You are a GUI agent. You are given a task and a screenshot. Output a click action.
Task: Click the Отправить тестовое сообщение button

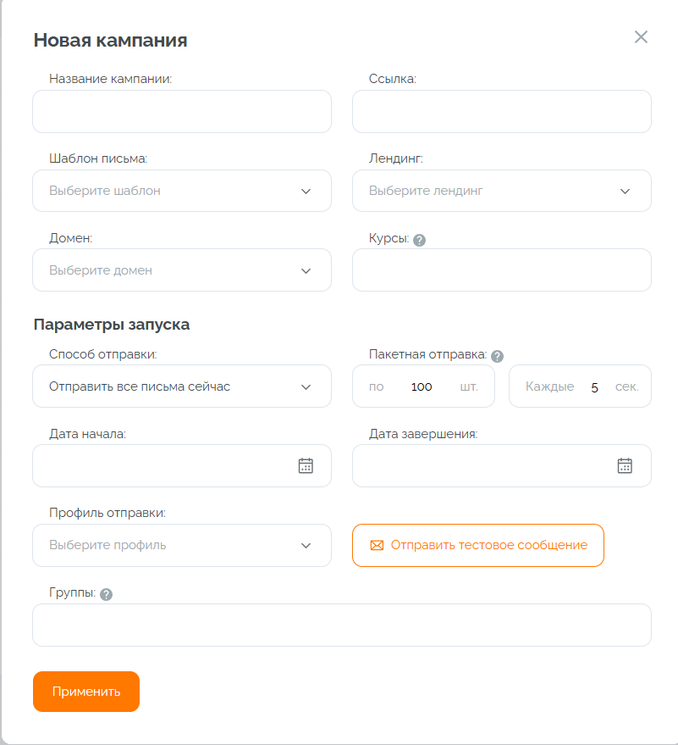point(478,545)
